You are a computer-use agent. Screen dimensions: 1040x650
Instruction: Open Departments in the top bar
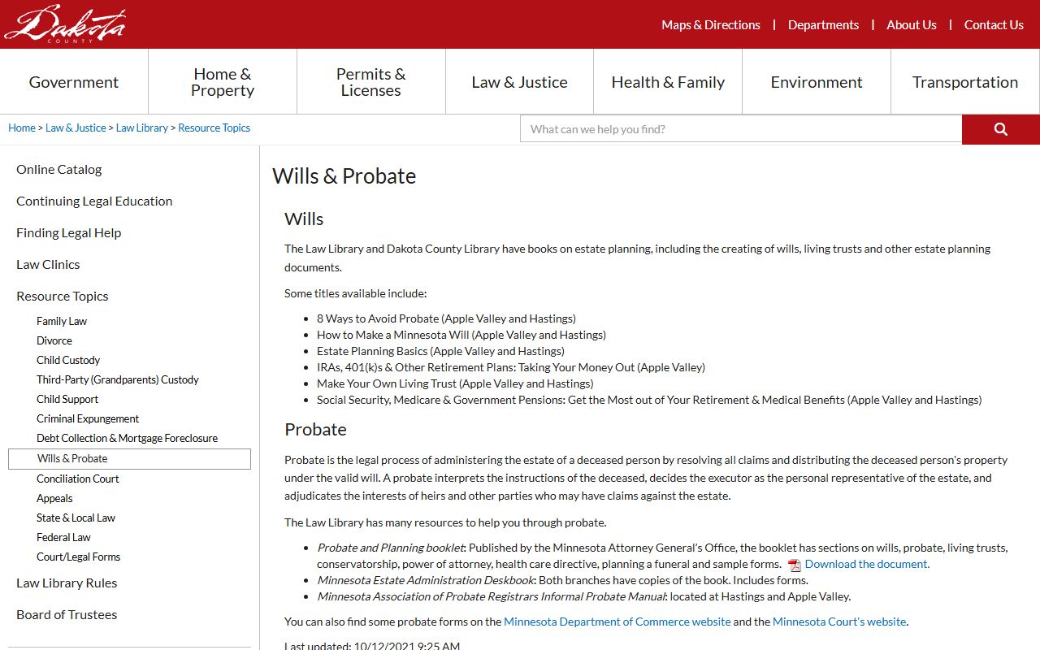[823, 25]
